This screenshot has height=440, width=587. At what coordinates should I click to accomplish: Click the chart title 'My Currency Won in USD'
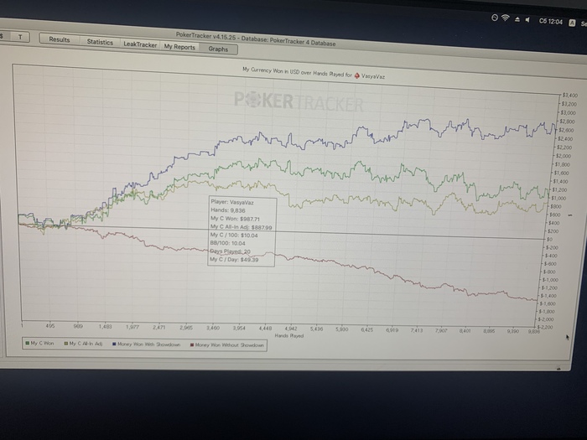[x=271, y=70]
